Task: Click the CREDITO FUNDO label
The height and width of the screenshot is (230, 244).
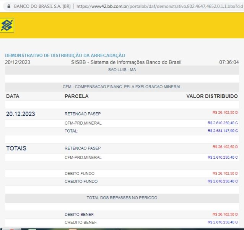Action: (x=81, y=181)
